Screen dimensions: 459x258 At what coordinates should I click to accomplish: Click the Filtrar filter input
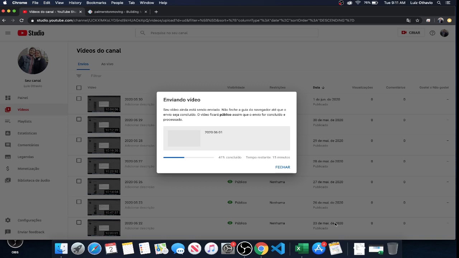(96, 76)
